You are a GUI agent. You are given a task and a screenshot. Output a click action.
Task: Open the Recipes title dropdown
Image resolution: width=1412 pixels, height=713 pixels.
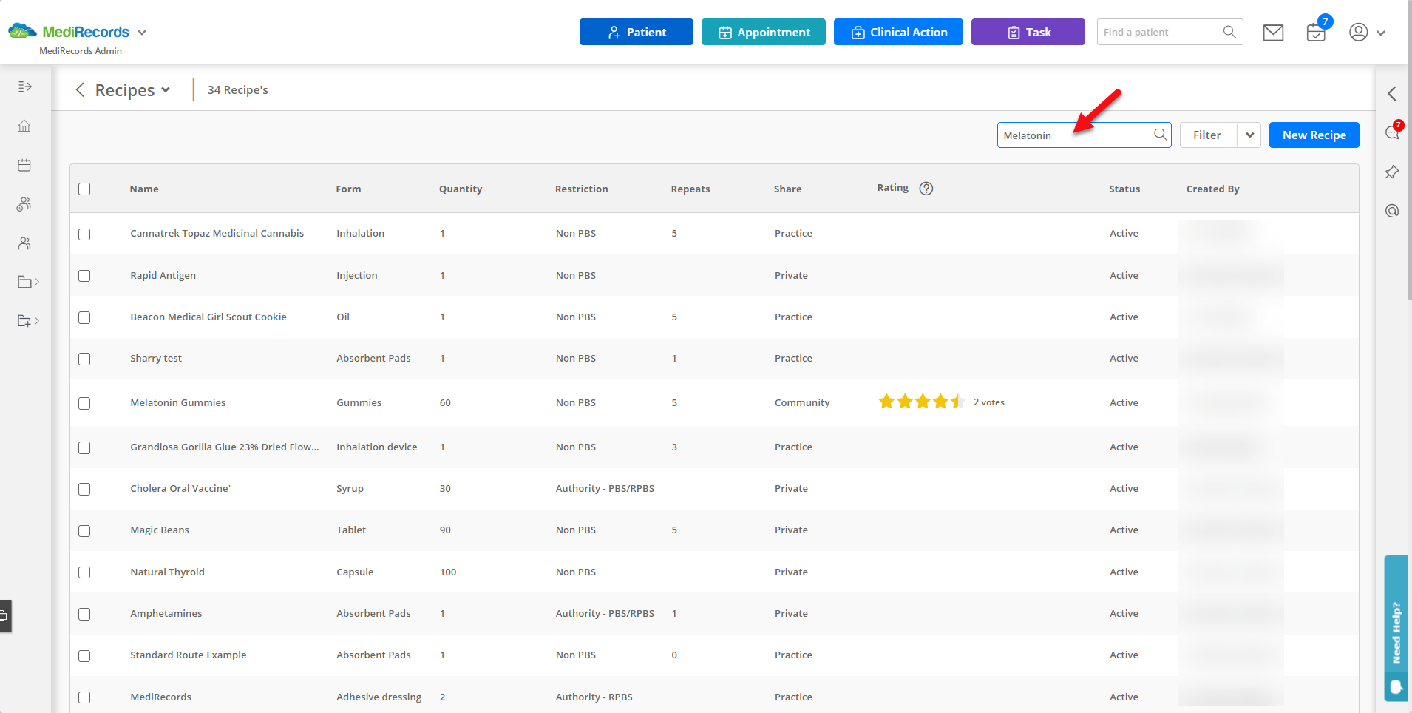coord(166,90)
